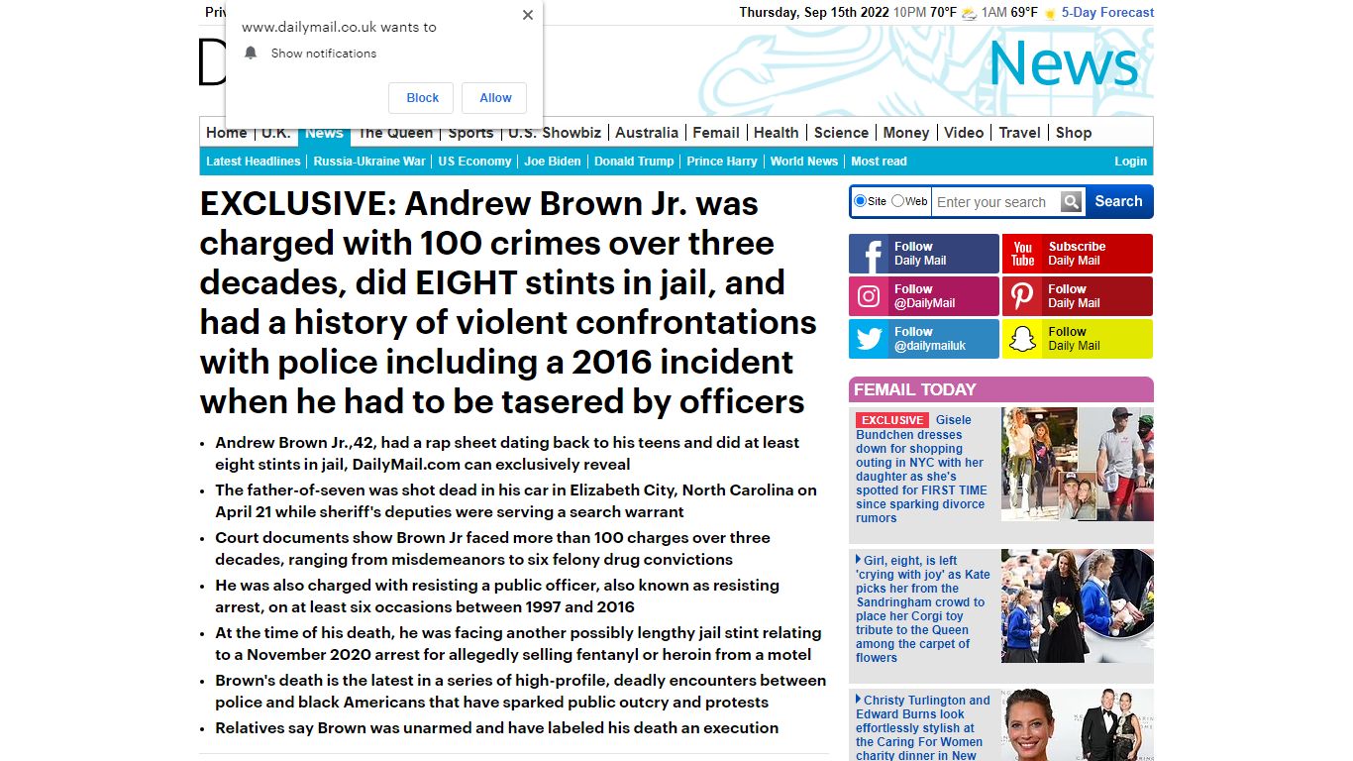Click the large News section heading
This screenshot has width=1353, height=761.
pyautogui.click(x=1064, y=63)
